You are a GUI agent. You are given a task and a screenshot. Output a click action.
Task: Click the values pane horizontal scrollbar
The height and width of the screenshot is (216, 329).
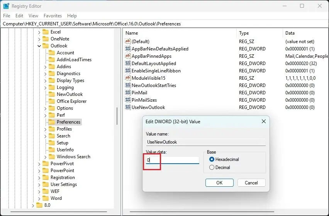click(202, 212)
